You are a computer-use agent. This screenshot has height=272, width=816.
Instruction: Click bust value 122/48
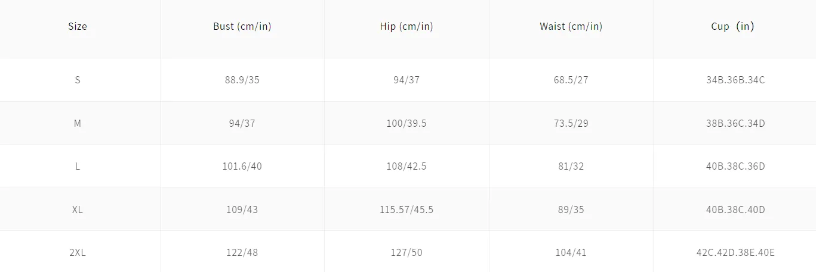(242, 252)
